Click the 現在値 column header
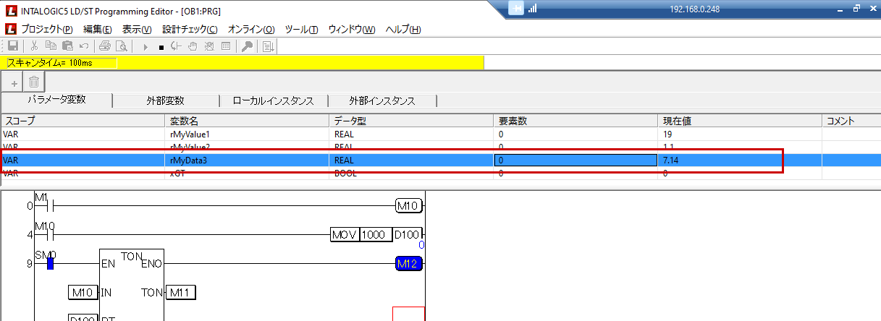The width and height of the screenshot is (881, 321). pos(738,121)
